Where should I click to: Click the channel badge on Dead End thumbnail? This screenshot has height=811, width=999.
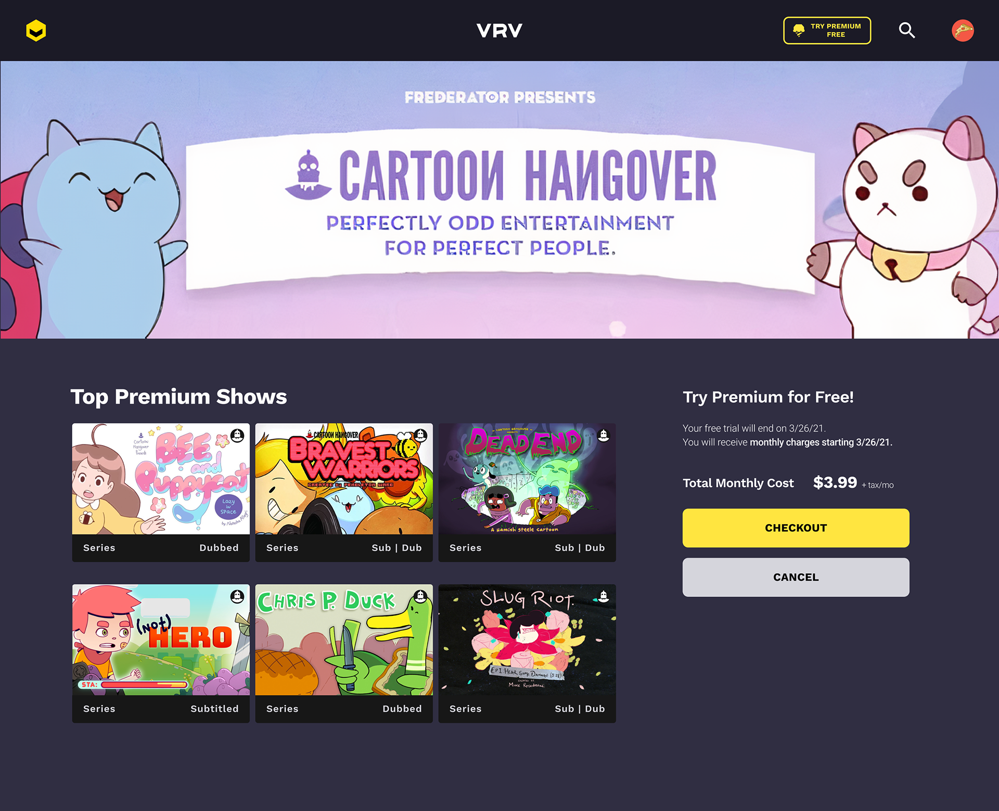(604, 435)
